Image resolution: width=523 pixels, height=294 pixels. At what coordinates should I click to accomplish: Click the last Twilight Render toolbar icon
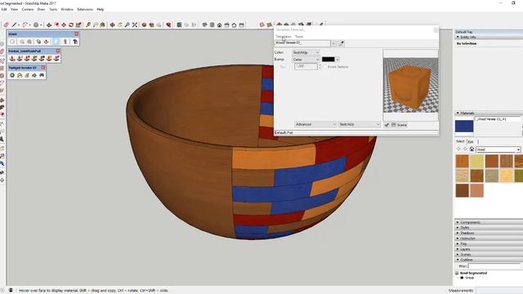pyautogui.click(x=42, y=75)
